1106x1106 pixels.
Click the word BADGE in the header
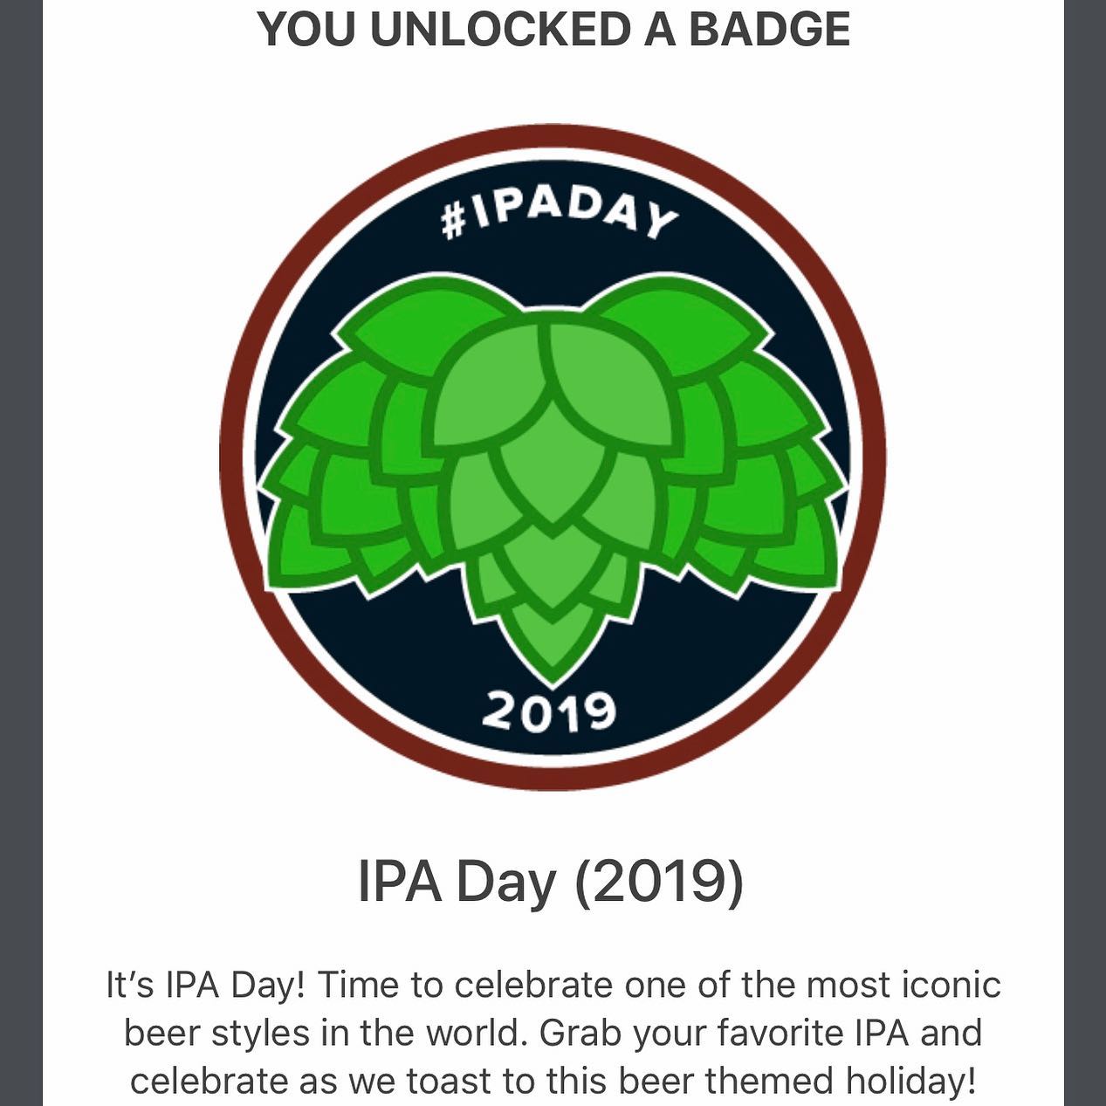[770, 29]
